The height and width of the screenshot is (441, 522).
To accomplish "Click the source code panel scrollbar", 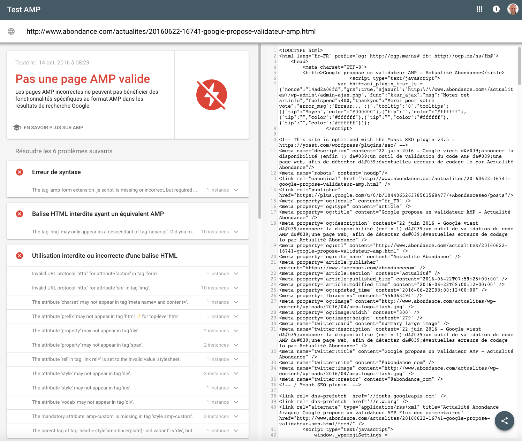I will [520, 66].
